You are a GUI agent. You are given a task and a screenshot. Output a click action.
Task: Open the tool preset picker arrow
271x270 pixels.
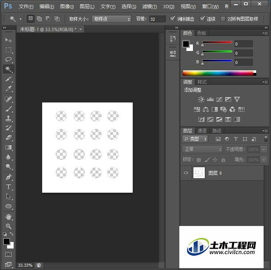click(20, 19)
